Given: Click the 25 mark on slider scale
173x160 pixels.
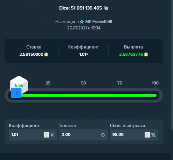Looking at the screenshot, I should (48, 83).
